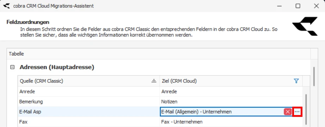Select the E-Mail Asp source cell

point(89,112)
